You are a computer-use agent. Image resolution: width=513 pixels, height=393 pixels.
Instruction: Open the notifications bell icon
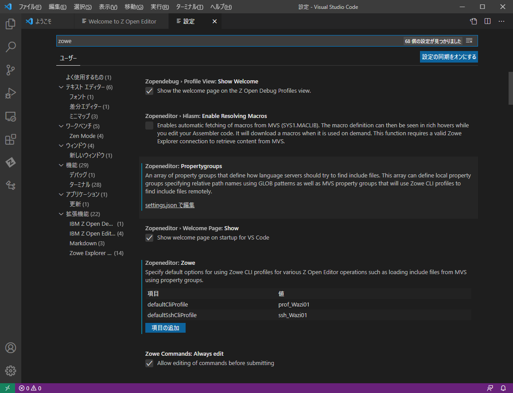click(x=503, y=389)
